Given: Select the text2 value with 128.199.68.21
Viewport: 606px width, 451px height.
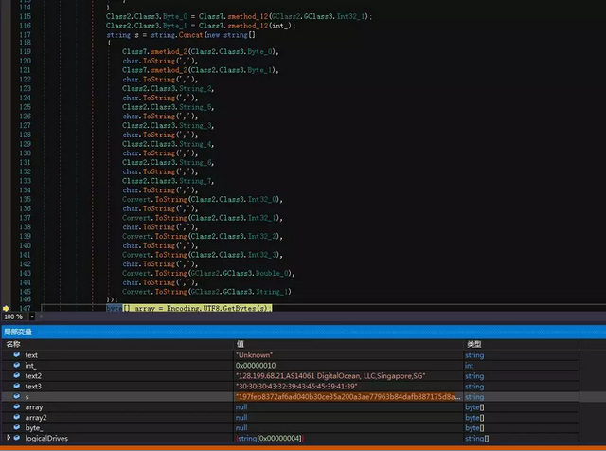Looking at the screenshot, I should point(330,376).
